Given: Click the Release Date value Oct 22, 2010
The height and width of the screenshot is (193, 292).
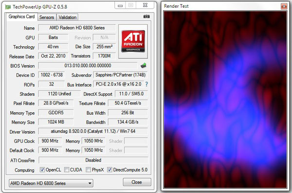Looking at the screenshot, I should coord(53,56).
